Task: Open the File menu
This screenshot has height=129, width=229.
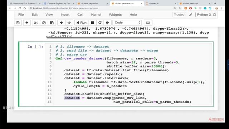Action: pos(21,15)
